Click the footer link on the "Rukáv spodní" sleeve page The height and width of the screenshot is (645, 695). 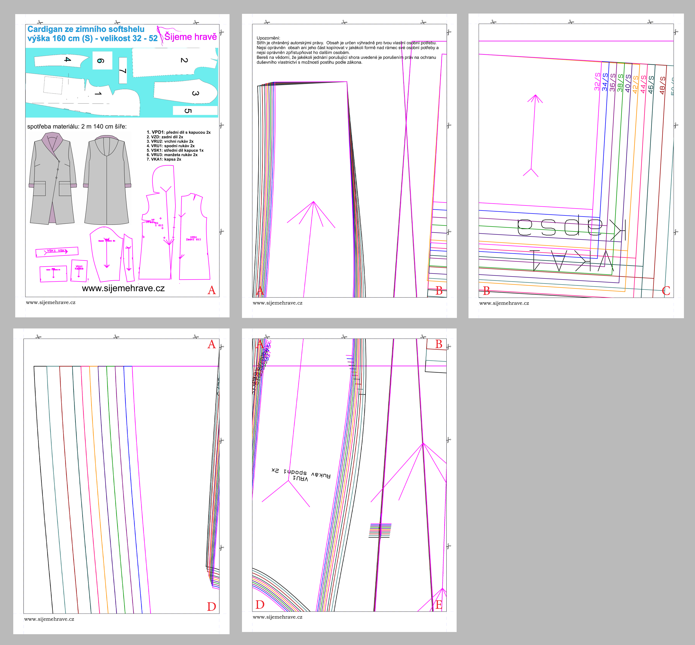coord(278,617)
